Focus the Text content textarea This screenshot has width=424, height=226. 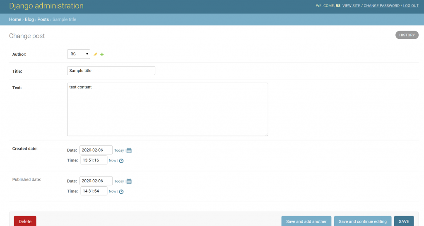coord(168,109)
